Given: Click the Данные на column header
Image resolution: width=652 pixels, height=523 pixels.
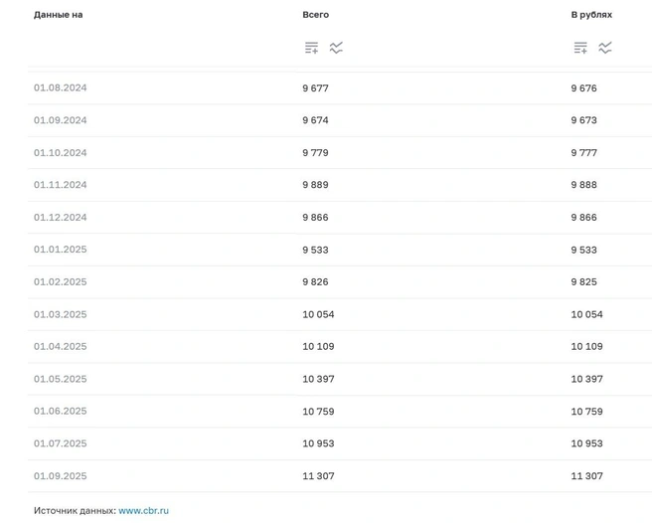Looking at the screenshot, I should [x=59, y=15].
